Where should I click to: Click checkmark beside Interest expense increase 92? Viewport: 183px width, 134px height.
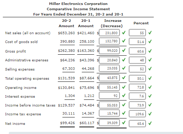[124, 95]
